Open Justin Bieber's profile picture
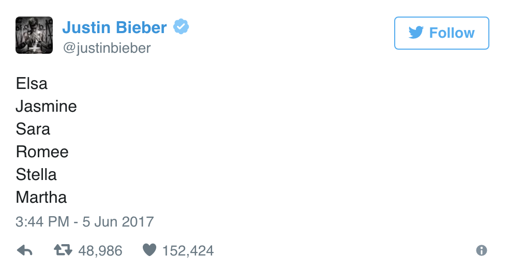This screenshot has height=270, width=508. [34, 35]
